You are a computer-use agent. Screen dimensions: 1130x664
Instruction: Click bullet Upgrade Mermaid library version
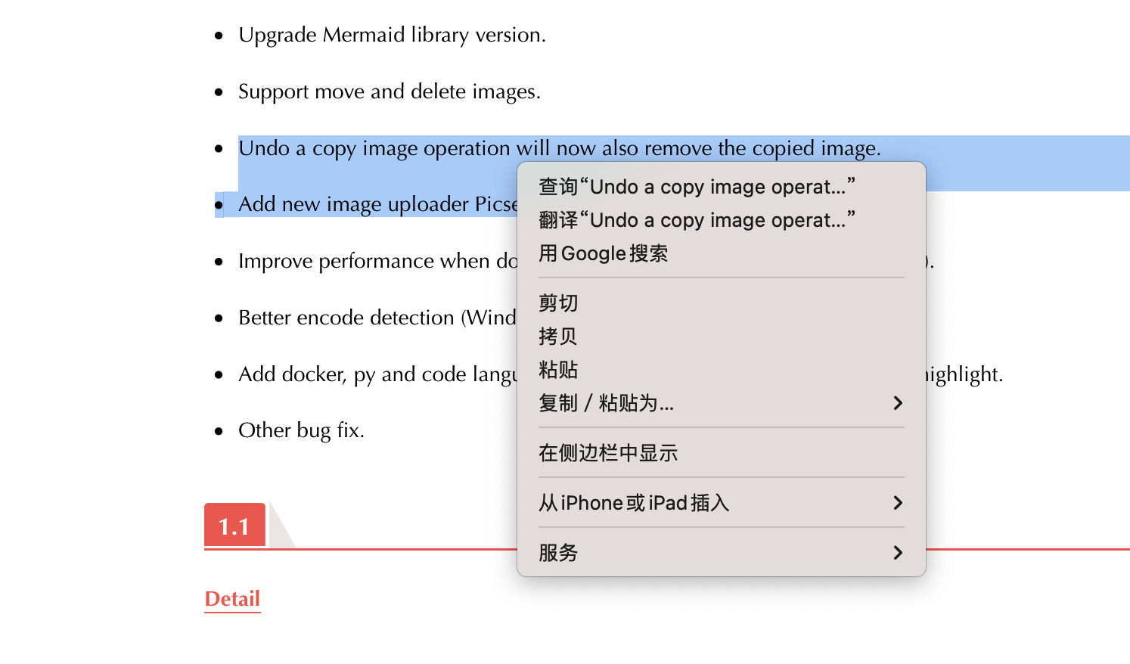[x=392, y=34]
